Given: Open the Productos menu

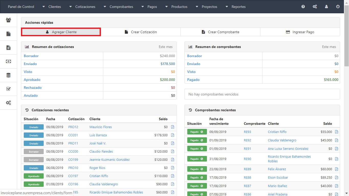Looking at the screenshot, I should (176, 7).
